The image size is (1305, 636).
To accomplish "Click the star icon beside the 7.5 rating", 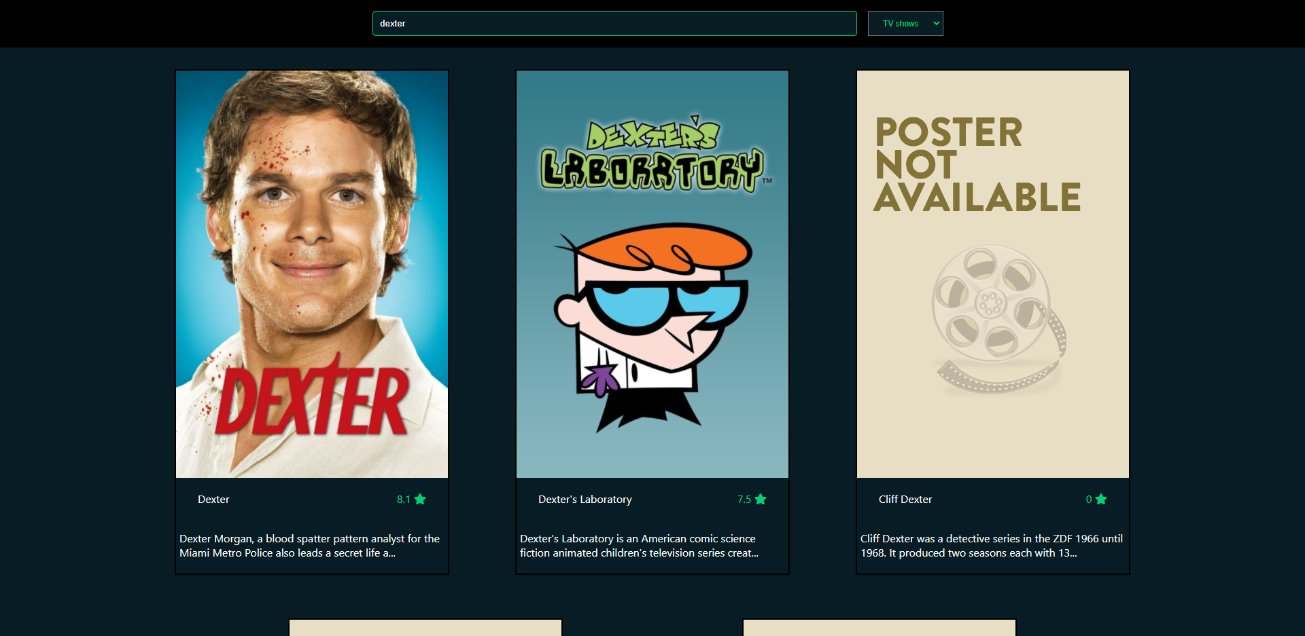I will pos(761,499).
